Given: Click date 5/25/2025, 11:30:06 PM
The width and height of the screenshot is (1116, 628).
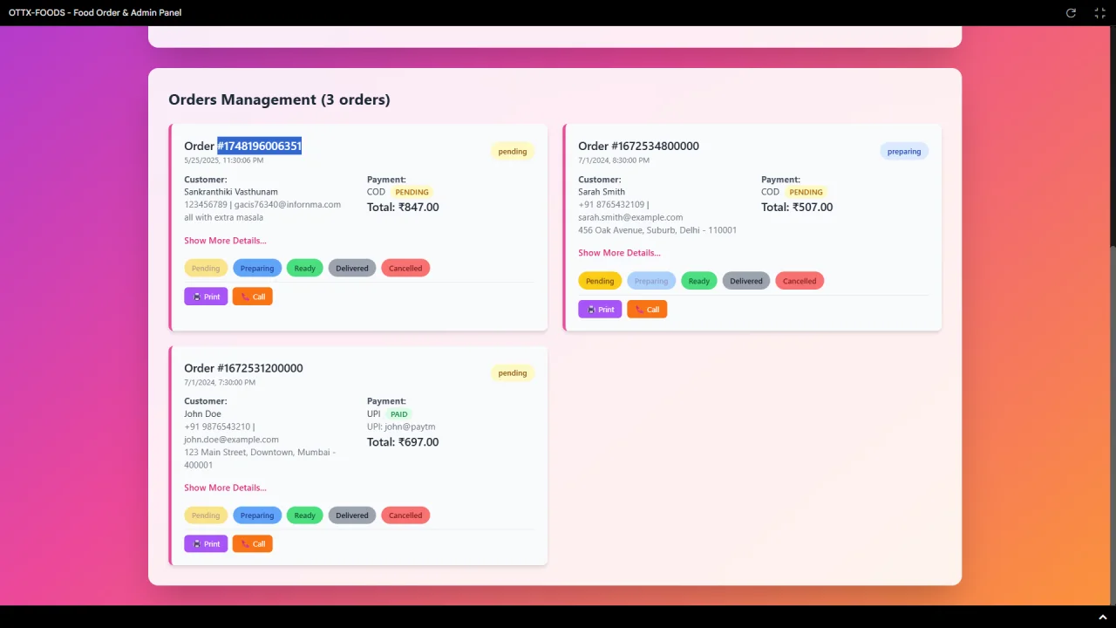Looking at the screenshot, I should pyautogui.click(x=223, y=160).
